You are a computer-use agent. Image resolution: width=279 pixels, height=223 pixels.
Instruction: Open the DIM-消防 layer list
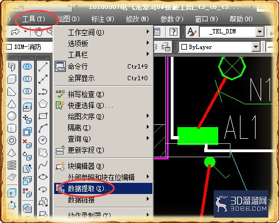[x=30, y=47]
